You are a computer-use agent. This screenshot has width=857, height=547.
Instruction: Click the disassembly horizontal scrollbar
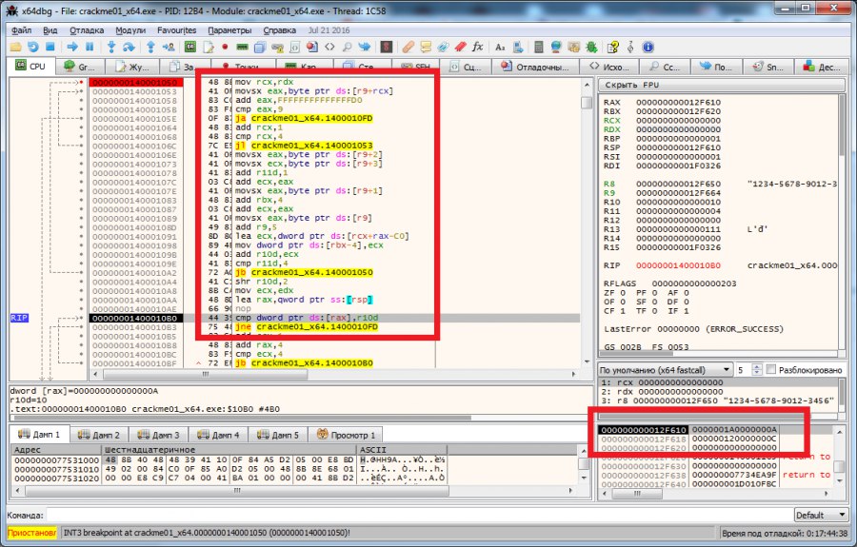[x=334, y=374]
